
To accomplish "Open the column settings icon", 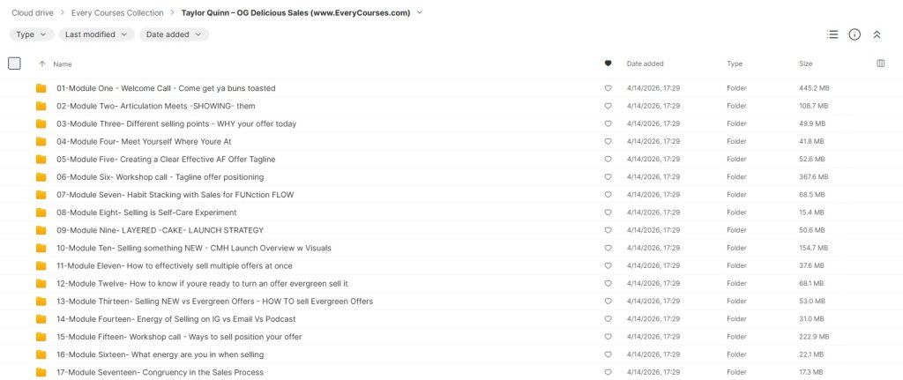I will point(881,63).
